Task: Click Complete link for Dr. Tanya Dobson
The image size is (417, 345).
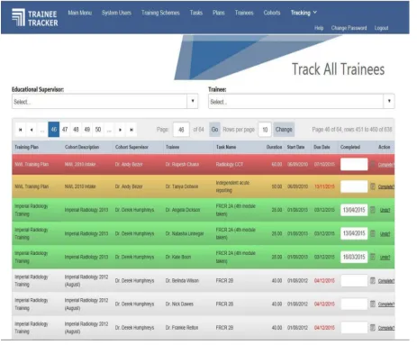Action: [386, 187]
